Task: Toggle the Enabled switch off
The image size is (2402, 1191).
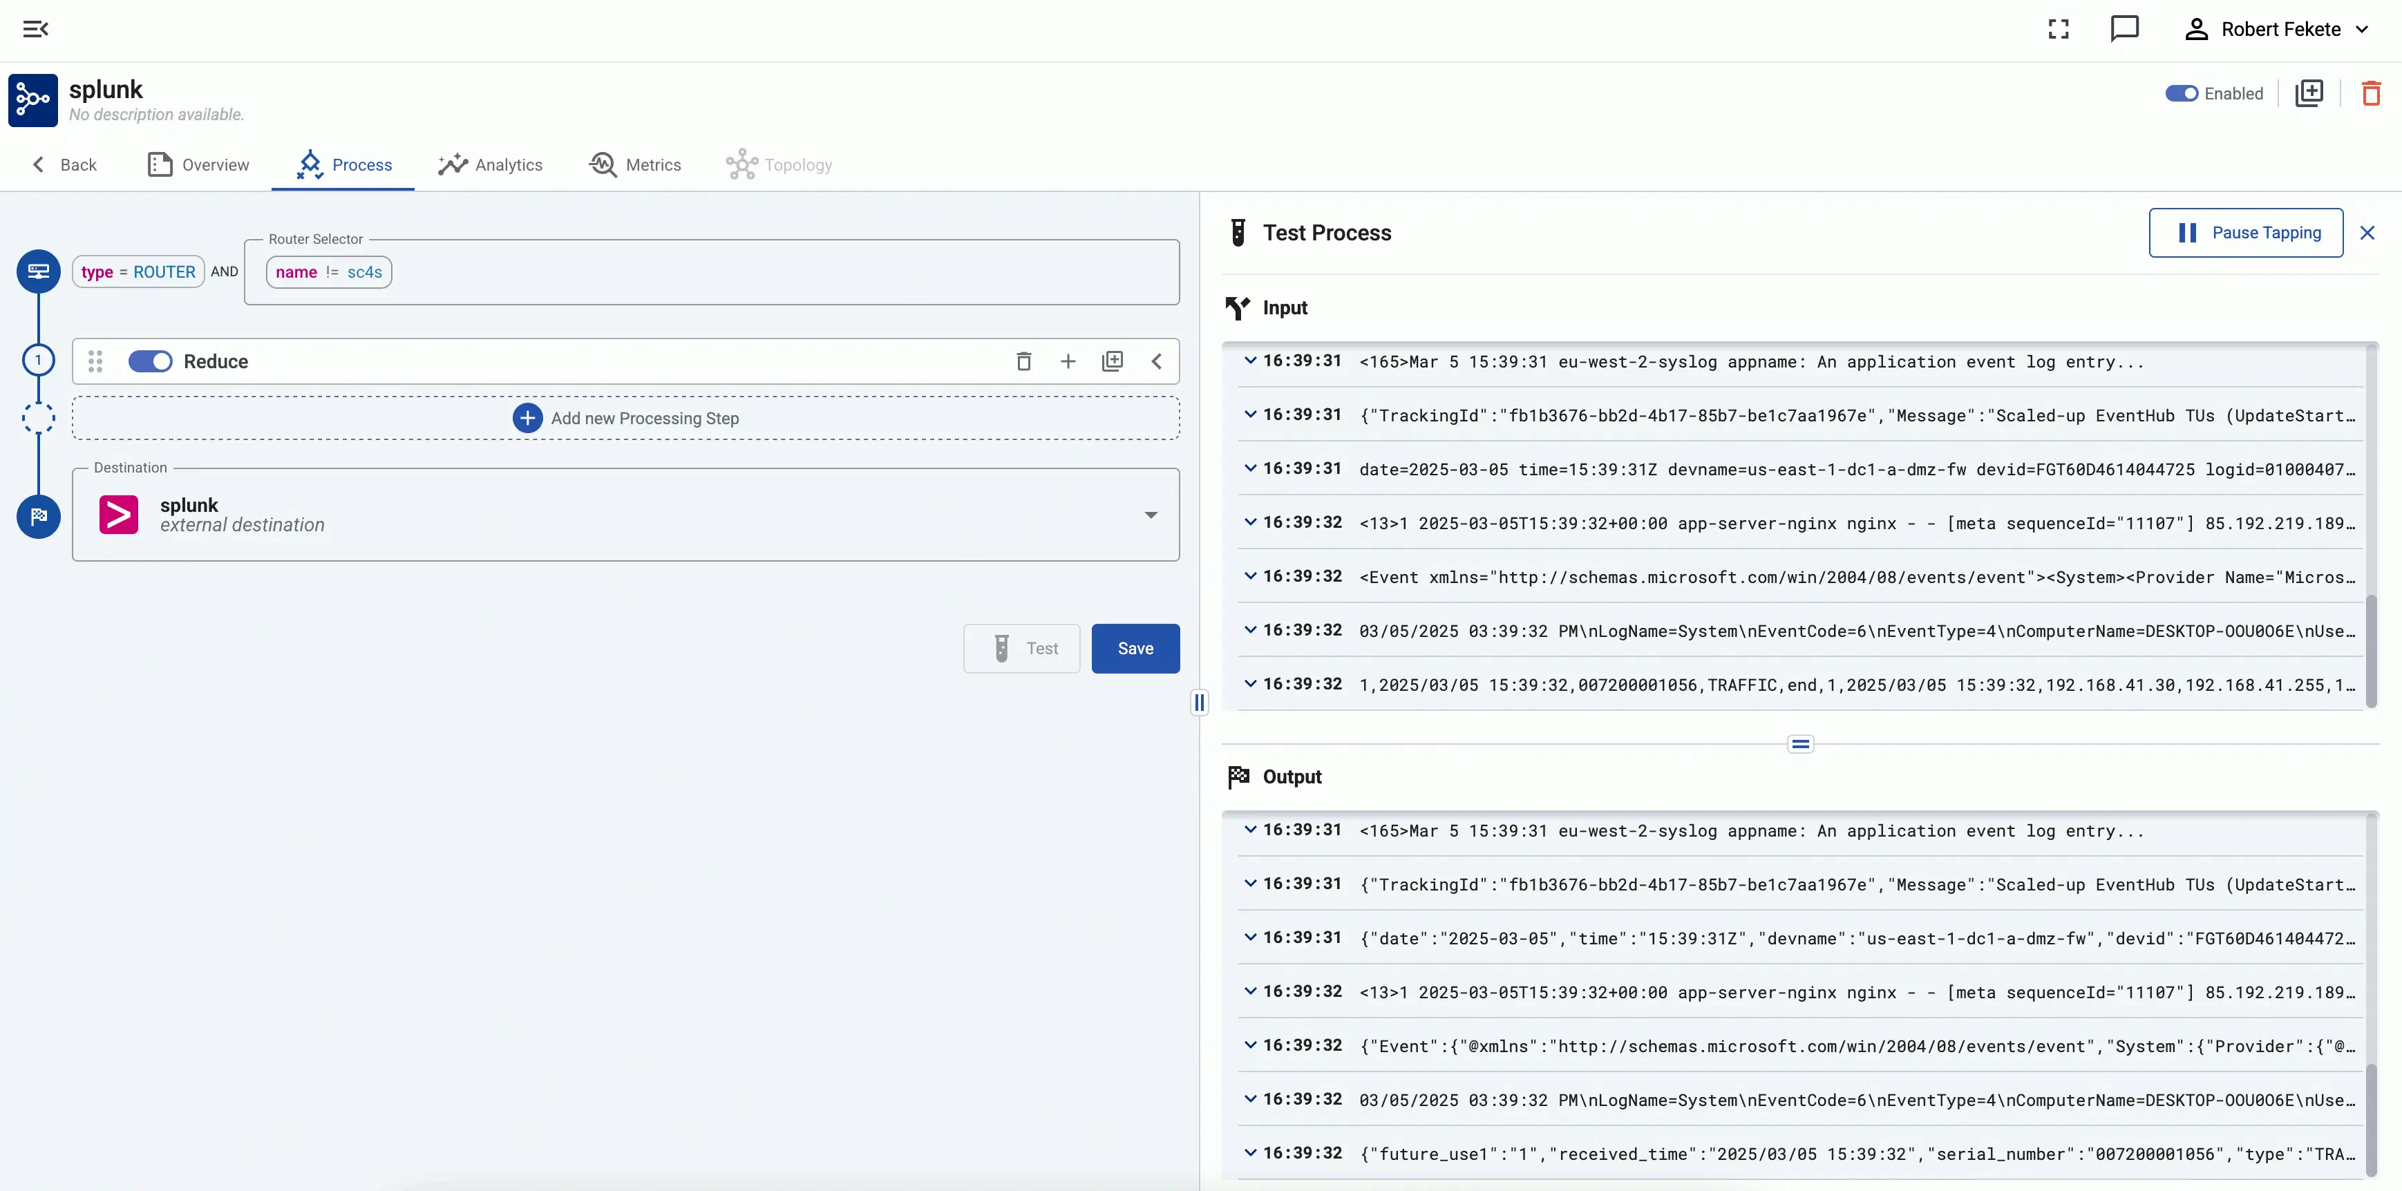Action: (2181, 93)
